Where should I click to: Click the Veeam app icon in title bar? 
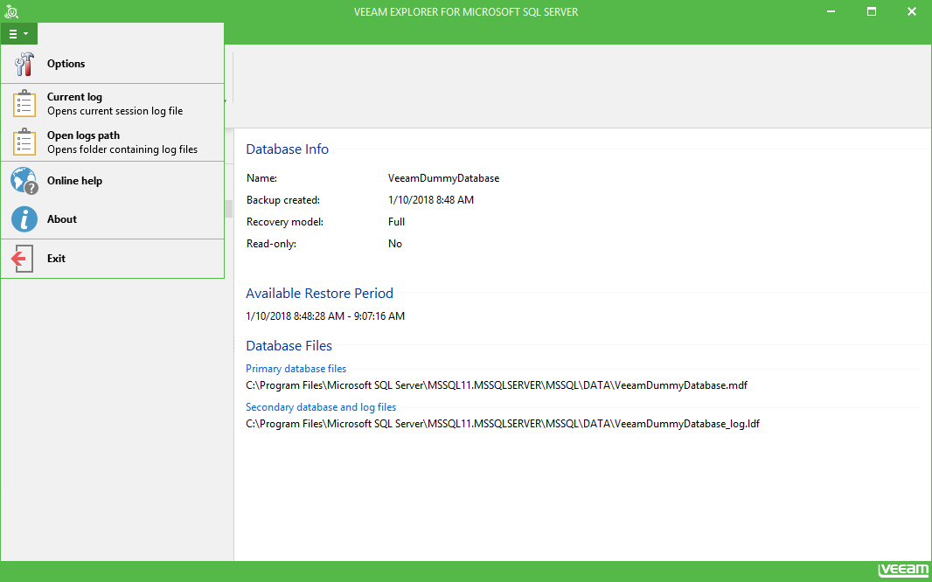pos(10,11)
